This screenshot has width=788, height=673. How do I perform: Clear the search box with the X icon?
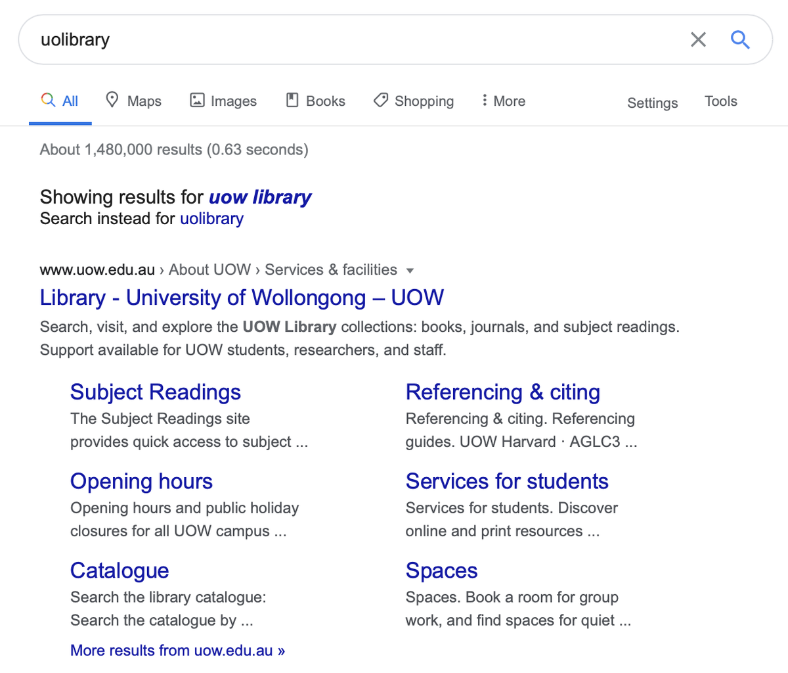[x=698, y=39]
